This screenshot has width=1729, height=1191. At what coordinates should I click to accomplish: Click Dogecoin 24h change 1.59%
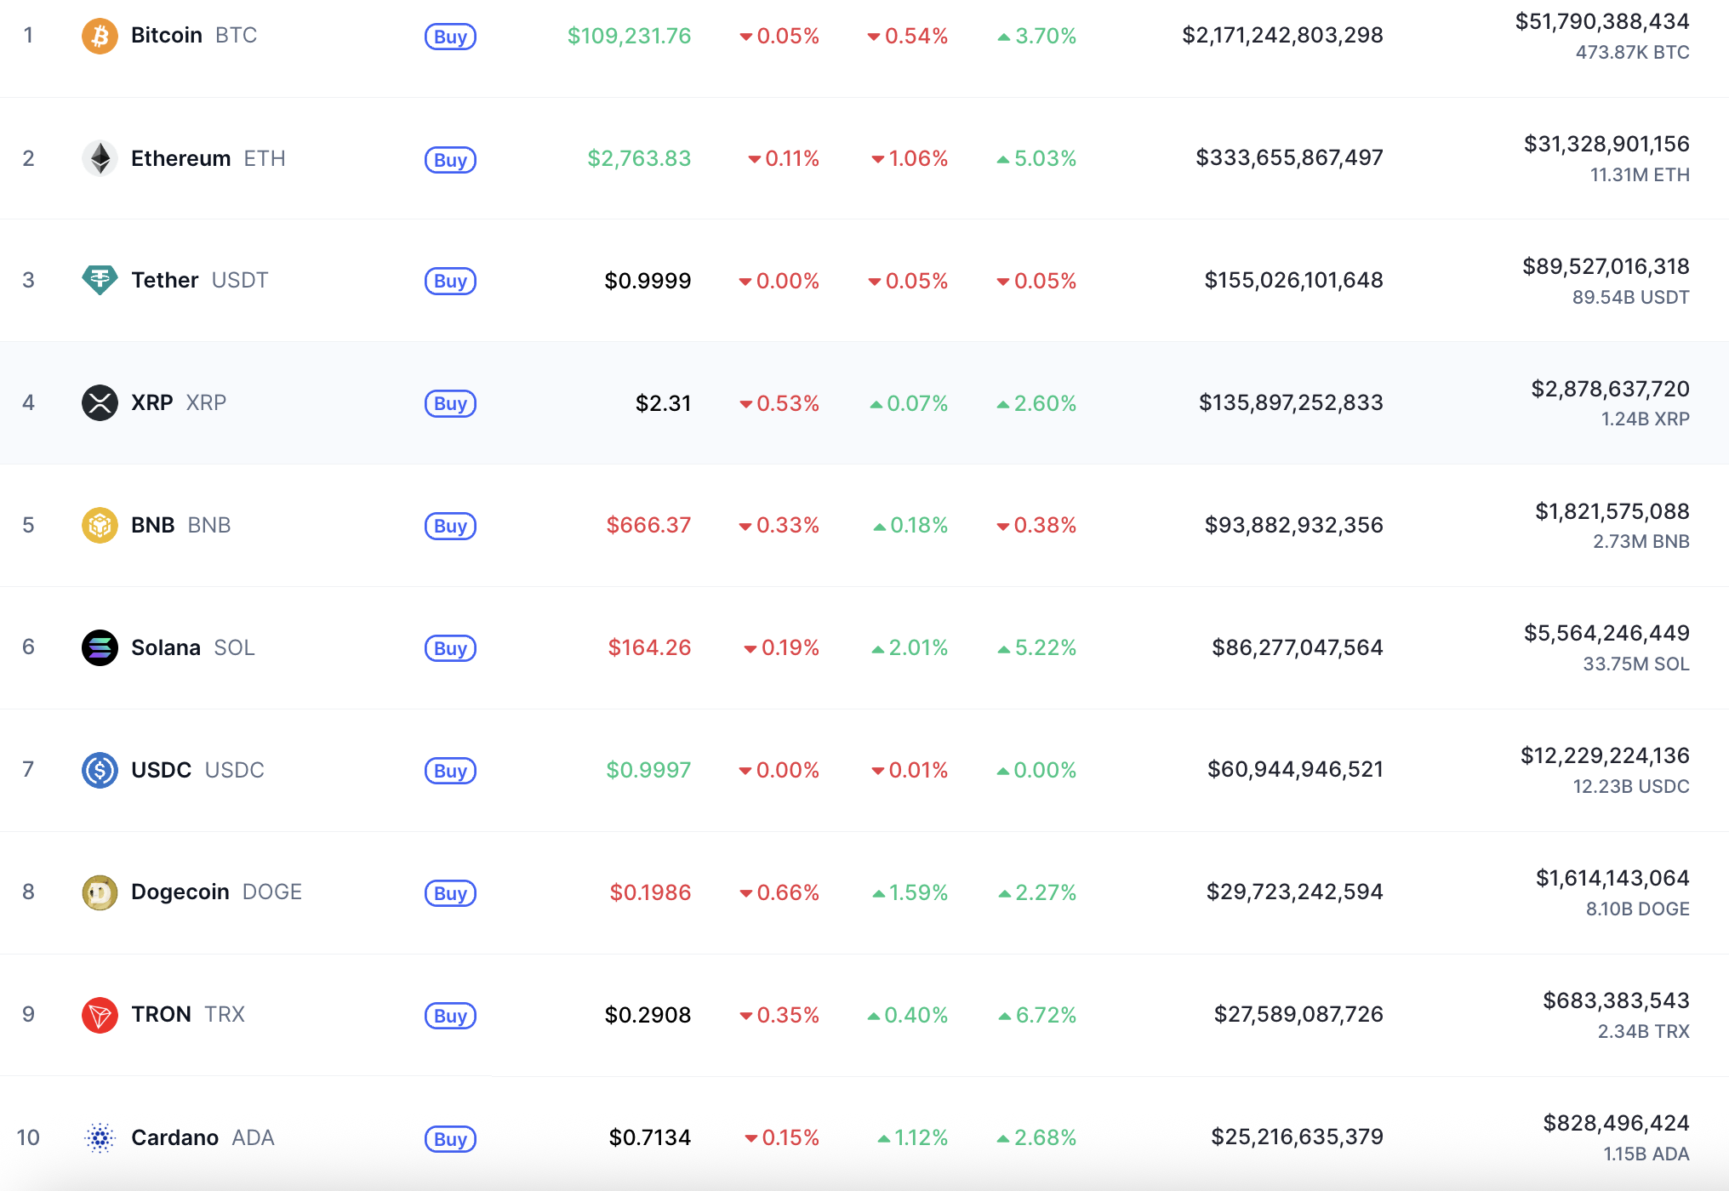pos(910,892)
